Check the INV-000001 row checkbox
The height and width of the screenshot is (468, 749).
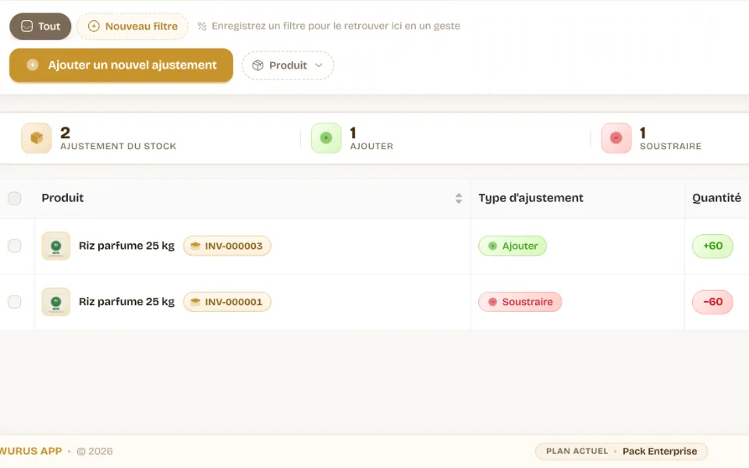[x=14, y=302]
